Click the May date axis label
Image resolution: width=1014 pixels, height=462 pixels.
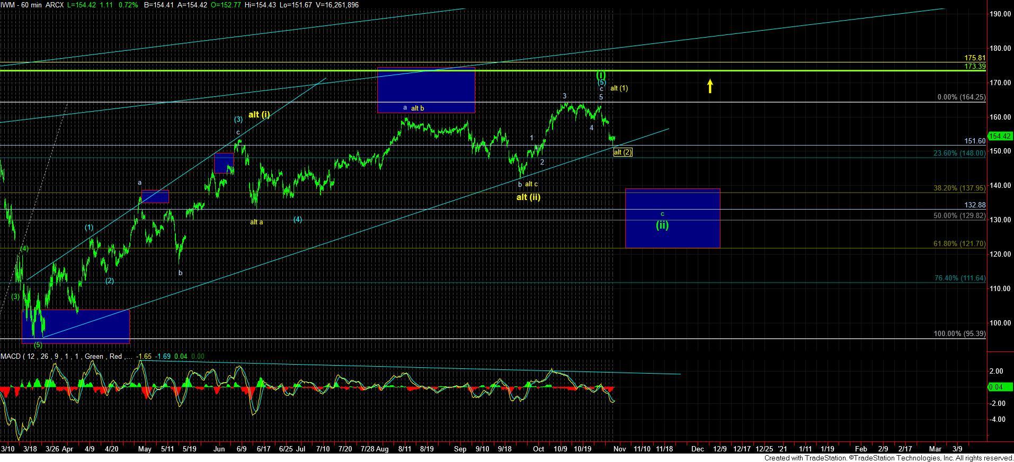(145, 449)
